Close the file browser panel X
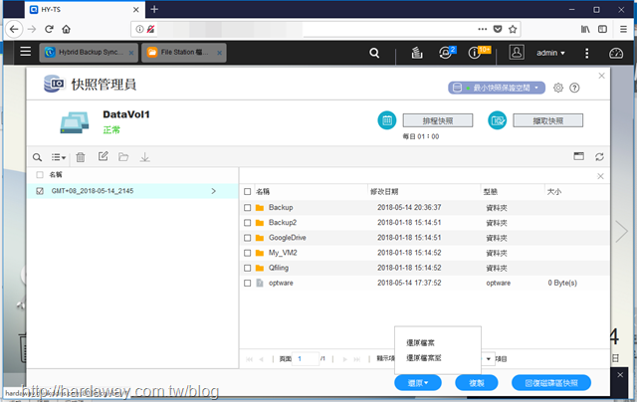 (600, 176)
